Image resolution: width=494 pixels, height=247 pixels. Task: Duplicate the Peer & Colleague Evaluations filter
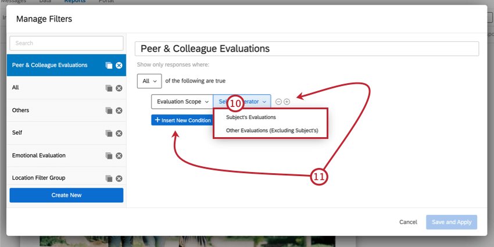pos(109,65)
